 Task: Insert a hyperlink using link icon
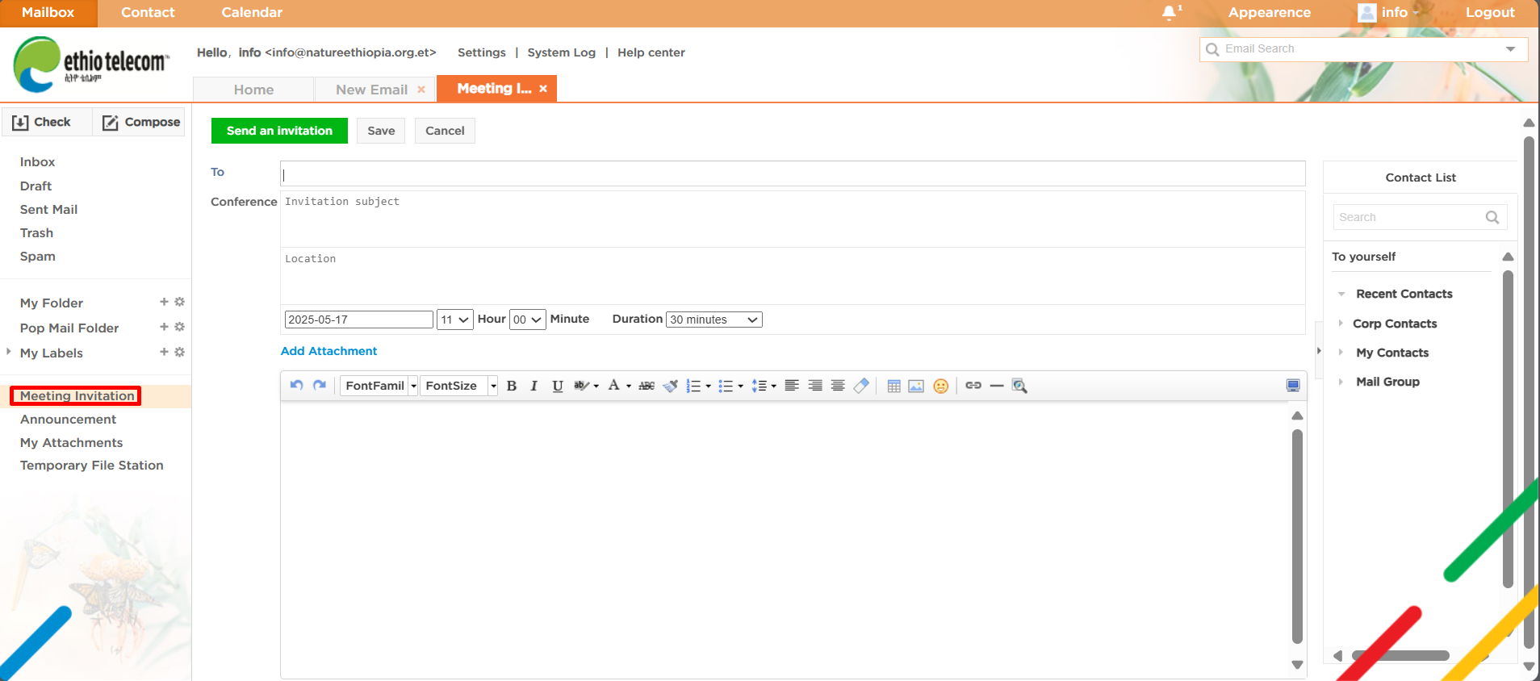(973, 386)
